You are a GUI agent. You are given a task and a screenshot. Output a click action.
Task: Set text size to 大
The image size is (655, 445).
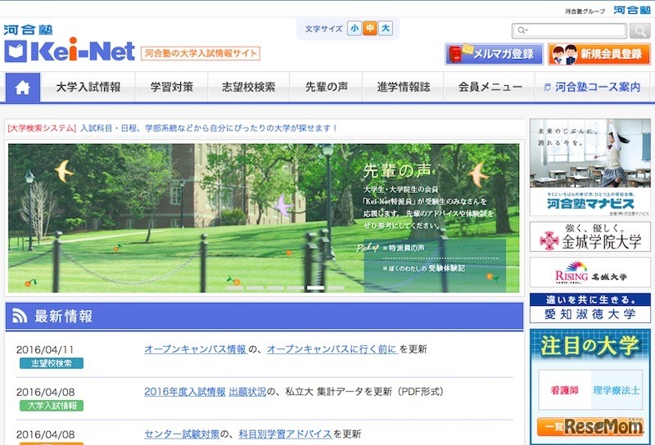click(385, 29)
